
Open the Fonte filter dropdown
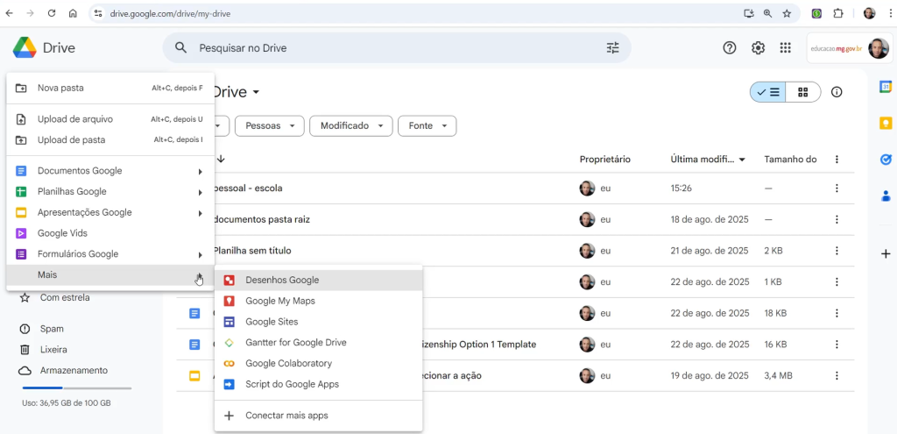click(427, 126)
